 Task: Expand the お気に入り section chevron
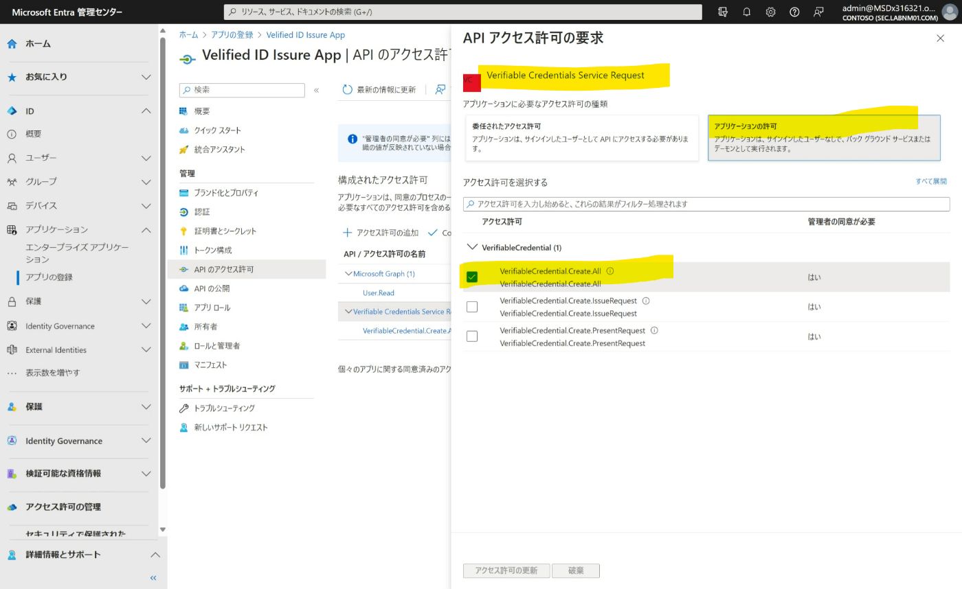point(146,77)
